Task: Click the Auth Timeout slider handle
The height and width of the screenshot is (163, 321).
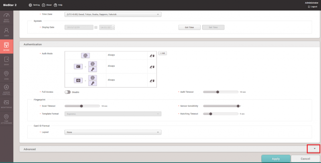Action: [217, 92]
